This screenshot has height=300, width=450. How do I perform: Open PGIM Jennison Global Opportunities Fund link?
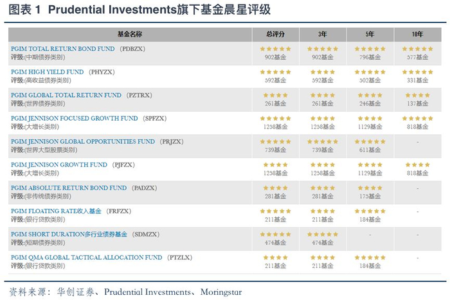82,141
